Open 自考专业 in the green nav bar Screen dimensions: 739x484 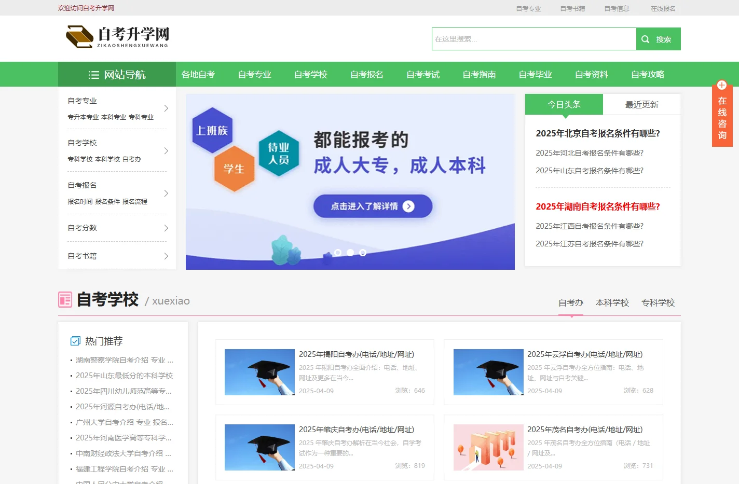(254, 74)
